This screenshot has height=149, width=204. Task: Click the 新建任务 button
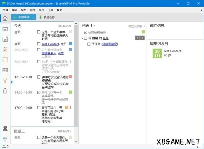[x=46, y=17]
